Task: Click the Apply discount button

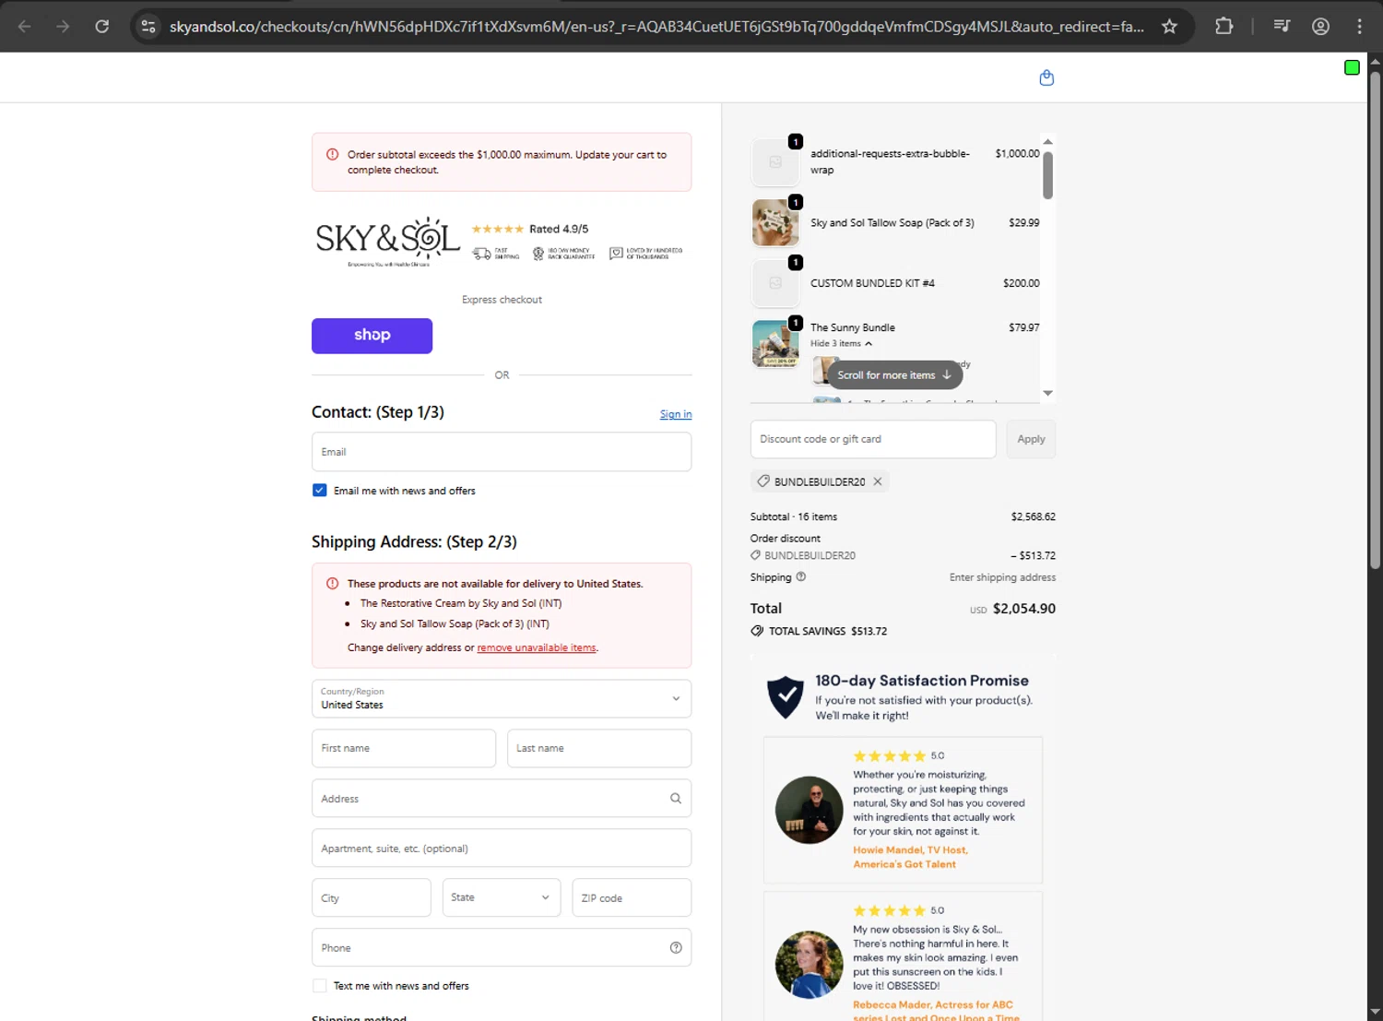Action: pos(1031,439)
